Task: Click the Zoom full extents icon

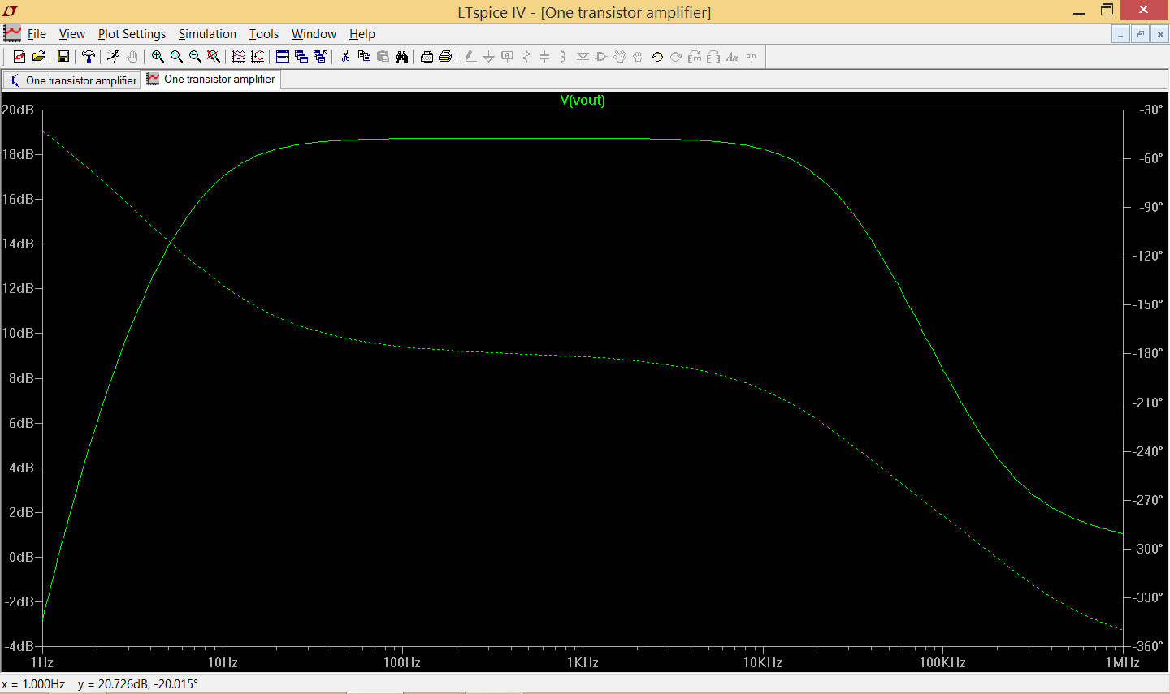Action: click(x=214, y=56)
